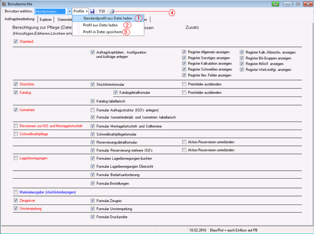Click the printer icon in toolbar
The width and height of the screenshot is (314, 234).
point(112,11)
